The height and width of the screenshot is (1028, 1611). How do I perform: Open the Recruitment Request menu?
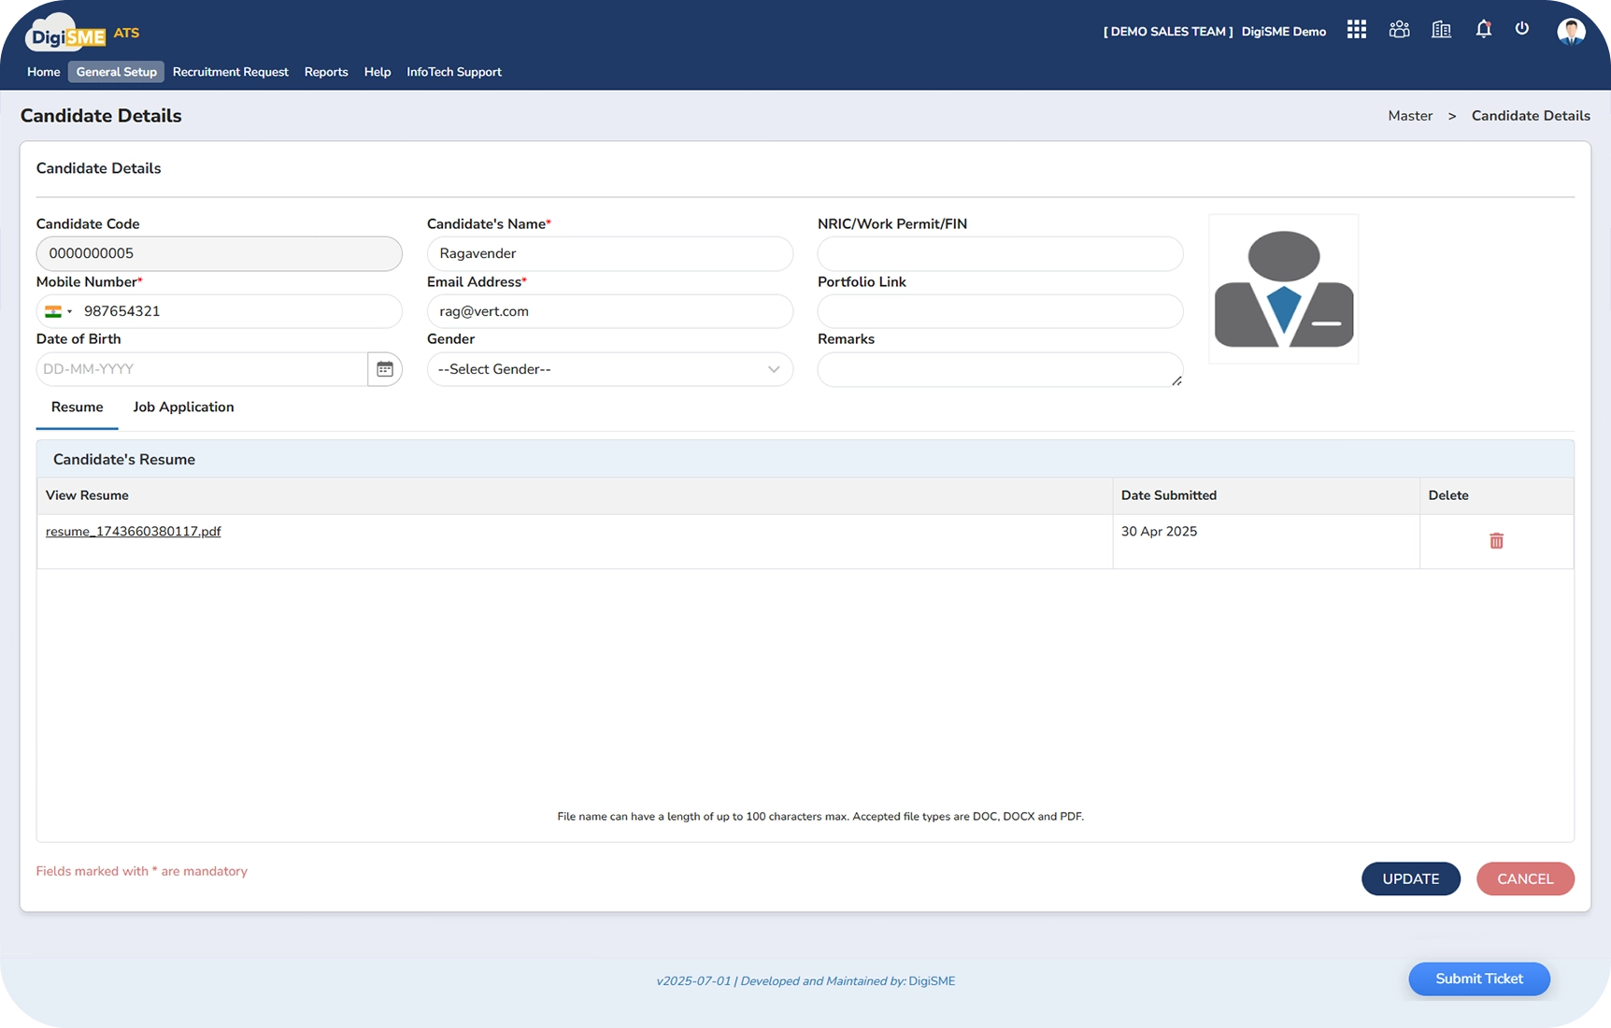230,72
